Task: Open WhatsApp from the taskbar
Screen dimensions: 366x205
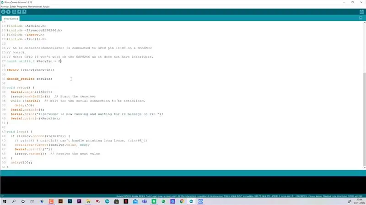Action: (x=163, y=201)
